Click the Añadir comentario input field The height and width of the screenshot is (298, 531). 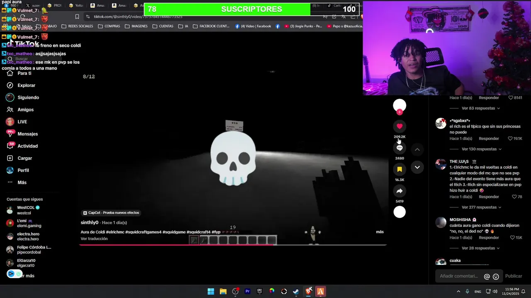(459, 276)
